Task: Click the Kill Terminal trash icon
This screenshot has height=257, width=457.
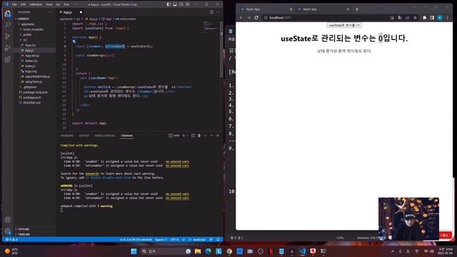Action: (x=199, y=136)
